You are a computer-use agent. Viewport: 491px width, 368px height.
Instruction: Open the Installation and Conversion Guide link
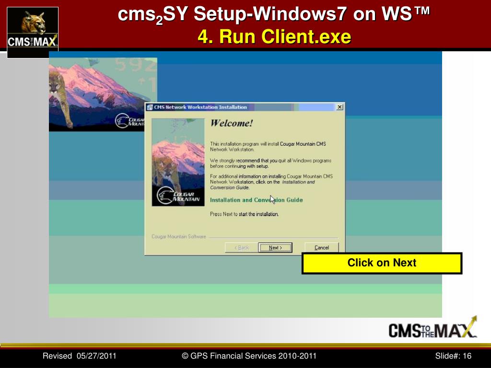pos(256,200)
